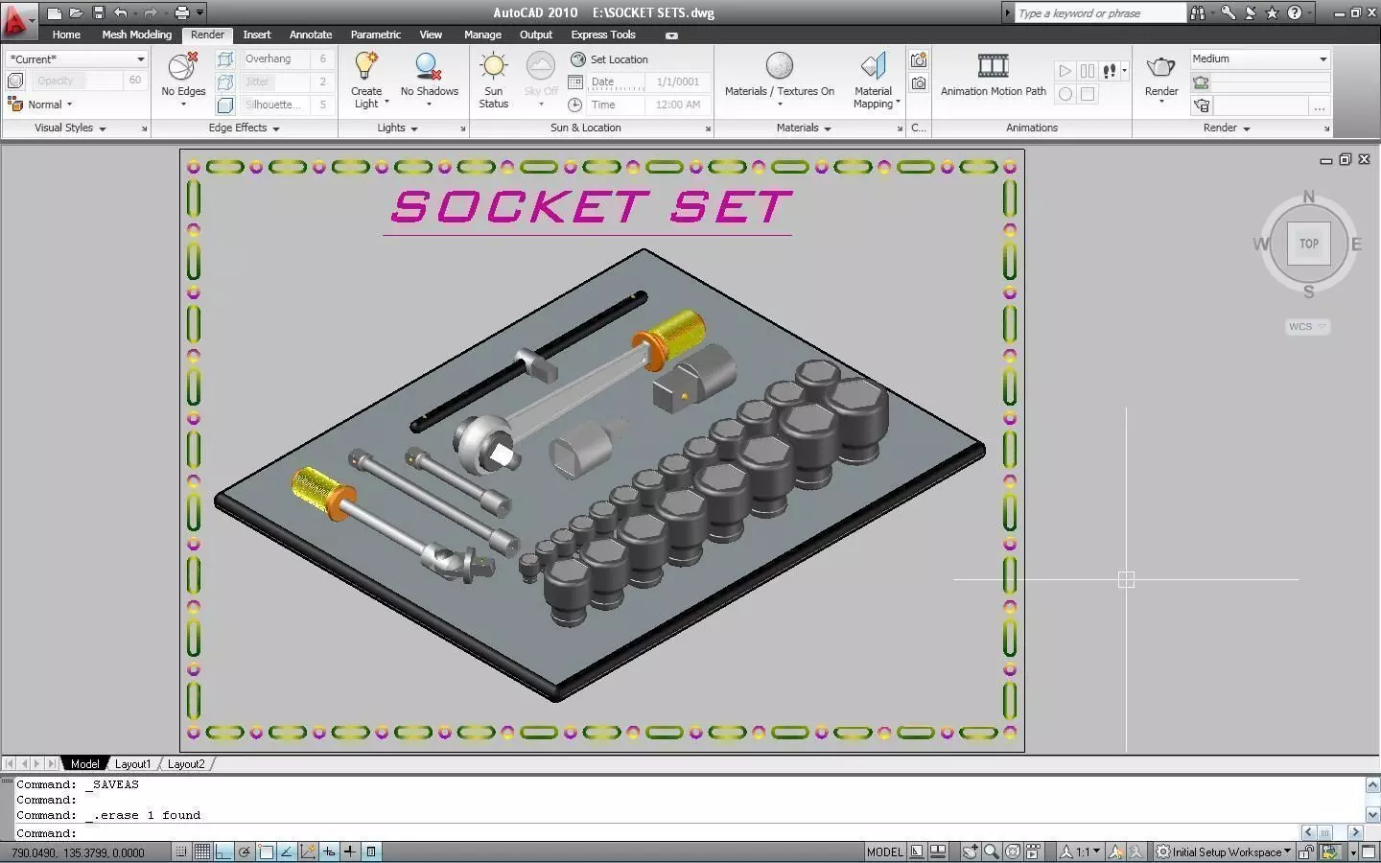Click the WCS label under the ViewCube
This screenshot has width=1381, height=863.
[1306, 327]
